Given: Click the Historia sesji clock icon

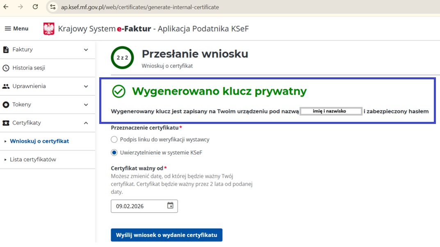Looking at the screenshot, I should [x=6, y=68].
